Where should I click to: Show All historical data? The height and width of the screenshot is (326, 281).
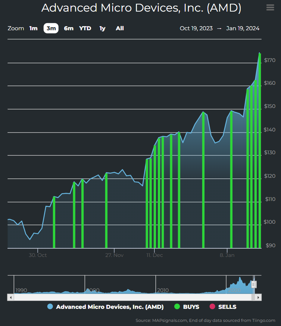pos(120,28)
